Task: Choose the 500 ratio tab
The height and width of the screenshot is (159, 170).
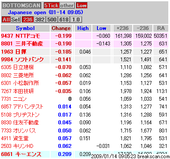Action: click(52, 19)
